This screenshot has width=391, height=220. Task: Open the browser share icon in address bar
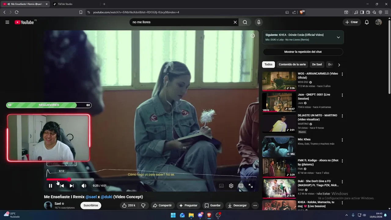click(x=294, y=12)
